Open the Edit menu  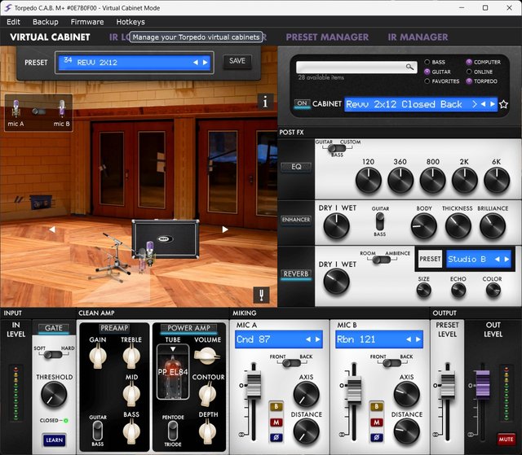[x=13, y=22]
